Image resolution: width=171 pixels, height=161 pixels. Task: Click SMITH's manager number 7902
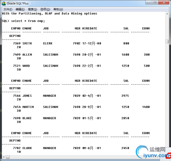pyautogui.click(x=77, y=43)
